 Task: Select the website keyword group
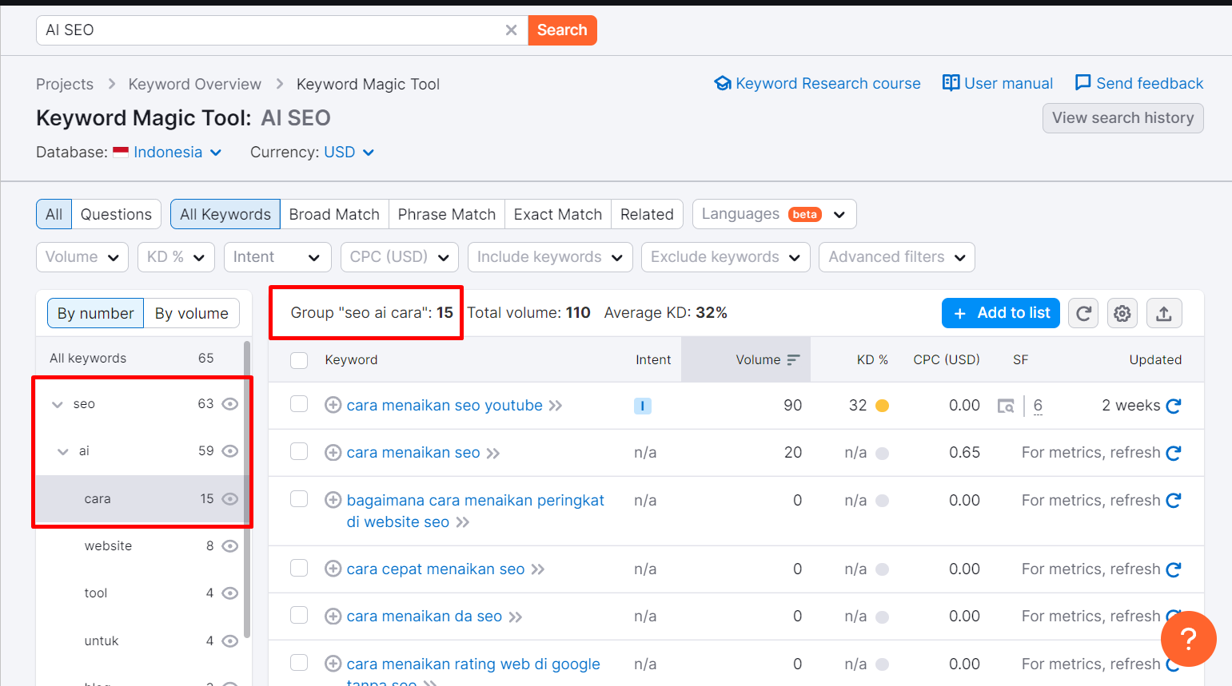[x=140, y=546]
